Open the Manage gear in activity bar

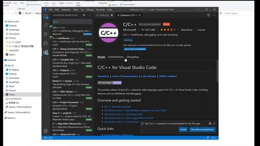click(x=45, y=131)
